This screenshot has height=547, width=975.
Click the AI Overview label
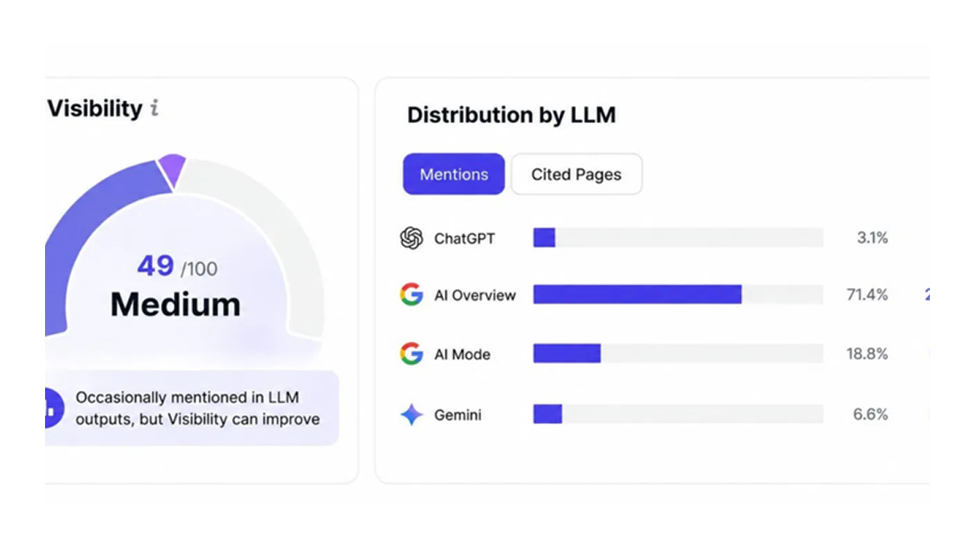(475, 295)
